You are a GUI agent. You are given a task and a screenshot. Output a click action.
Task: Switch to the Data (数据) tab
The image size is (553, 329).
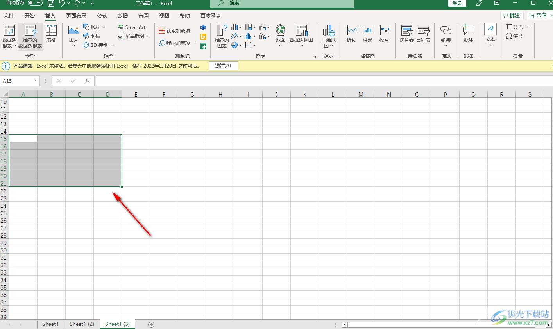point(123,15)
